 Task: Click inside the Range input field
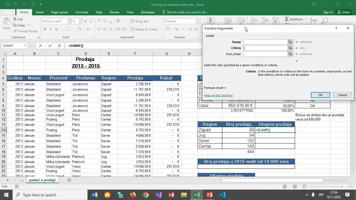click(265, 42)
